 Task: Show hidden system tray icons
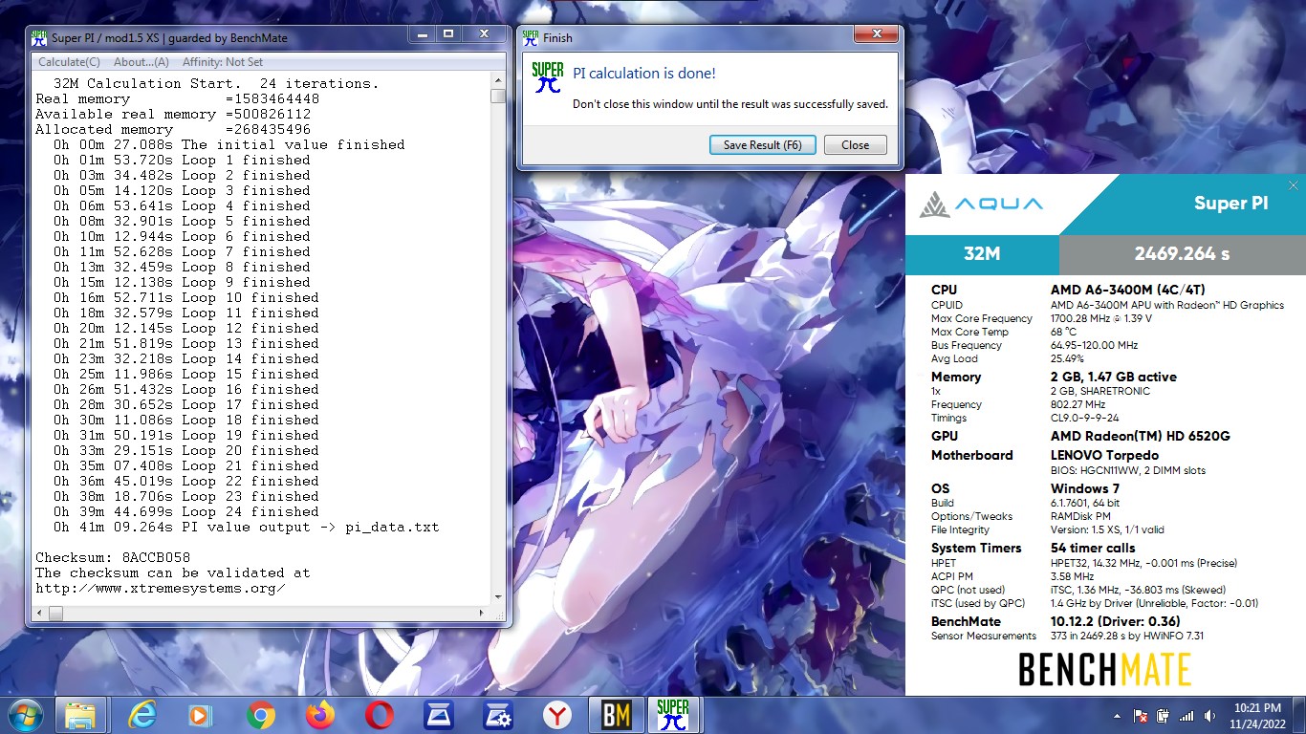tap(1117, 716)
